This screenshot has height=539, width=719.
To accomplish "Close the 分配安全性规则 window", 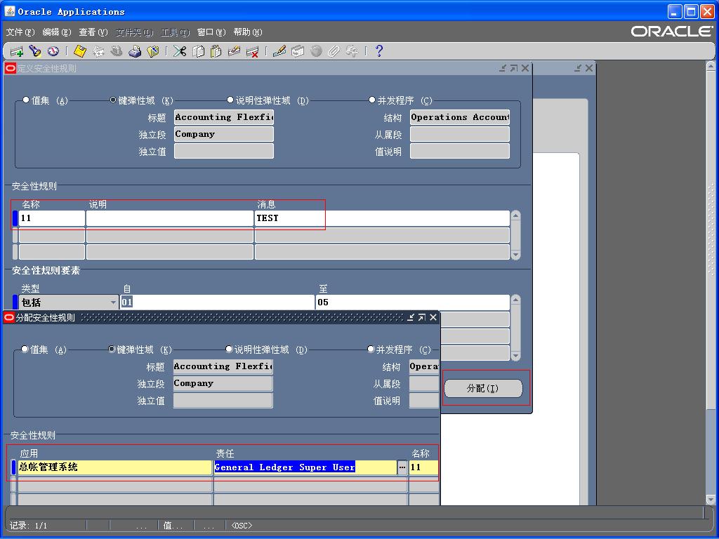I will click(x=433, y=317).
